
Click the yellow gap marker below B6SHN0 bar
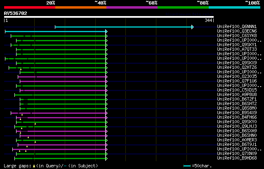(28, 137)
